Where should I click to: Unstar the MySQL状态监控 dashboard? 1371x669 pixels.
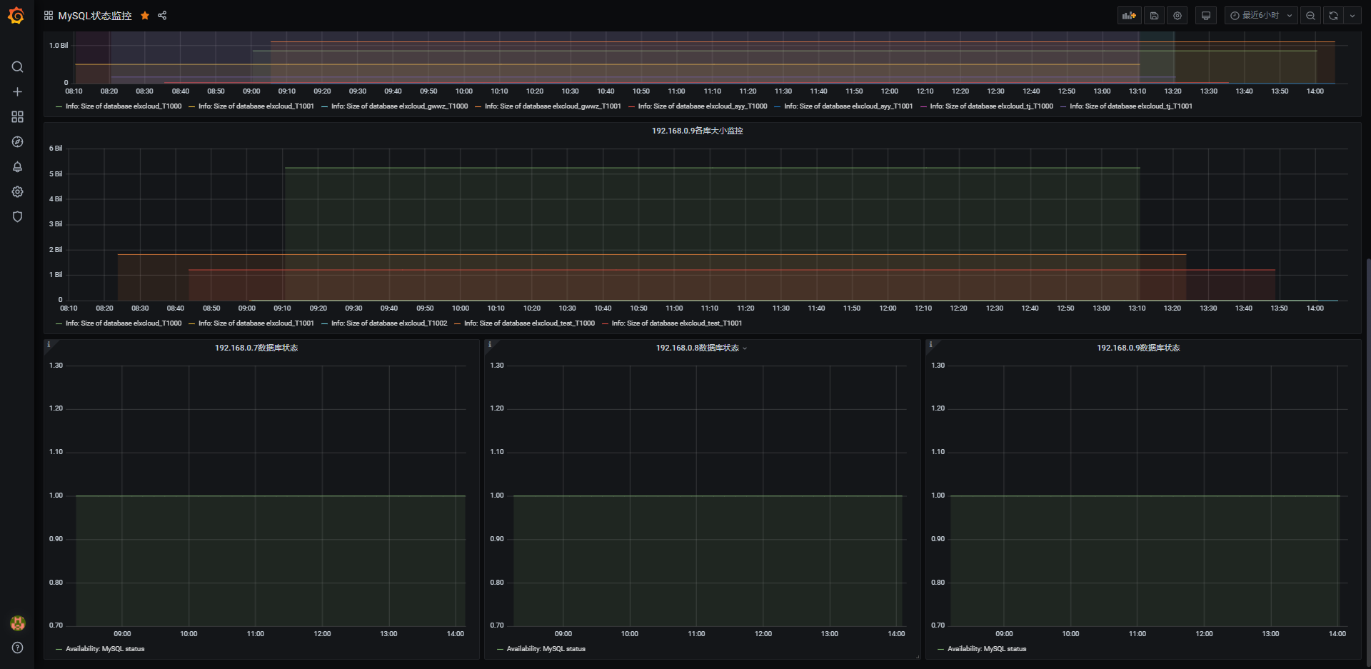pos(145,16)
